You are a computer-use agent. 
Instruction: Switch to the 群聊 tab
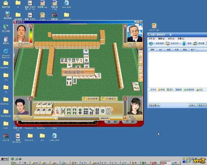click(x=152, y=49)
